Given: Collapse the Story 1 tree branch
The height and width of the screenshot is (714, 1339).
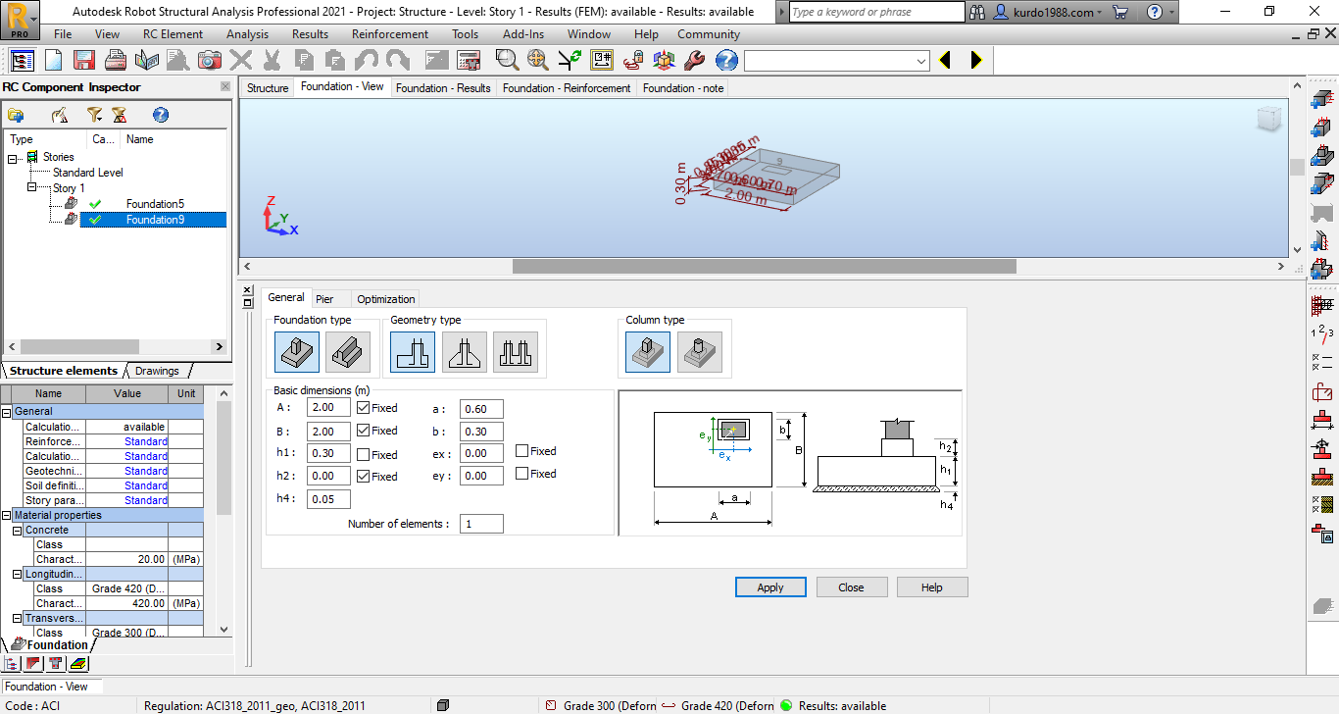Looking at the screenshot, I should (x=31, y=187).
